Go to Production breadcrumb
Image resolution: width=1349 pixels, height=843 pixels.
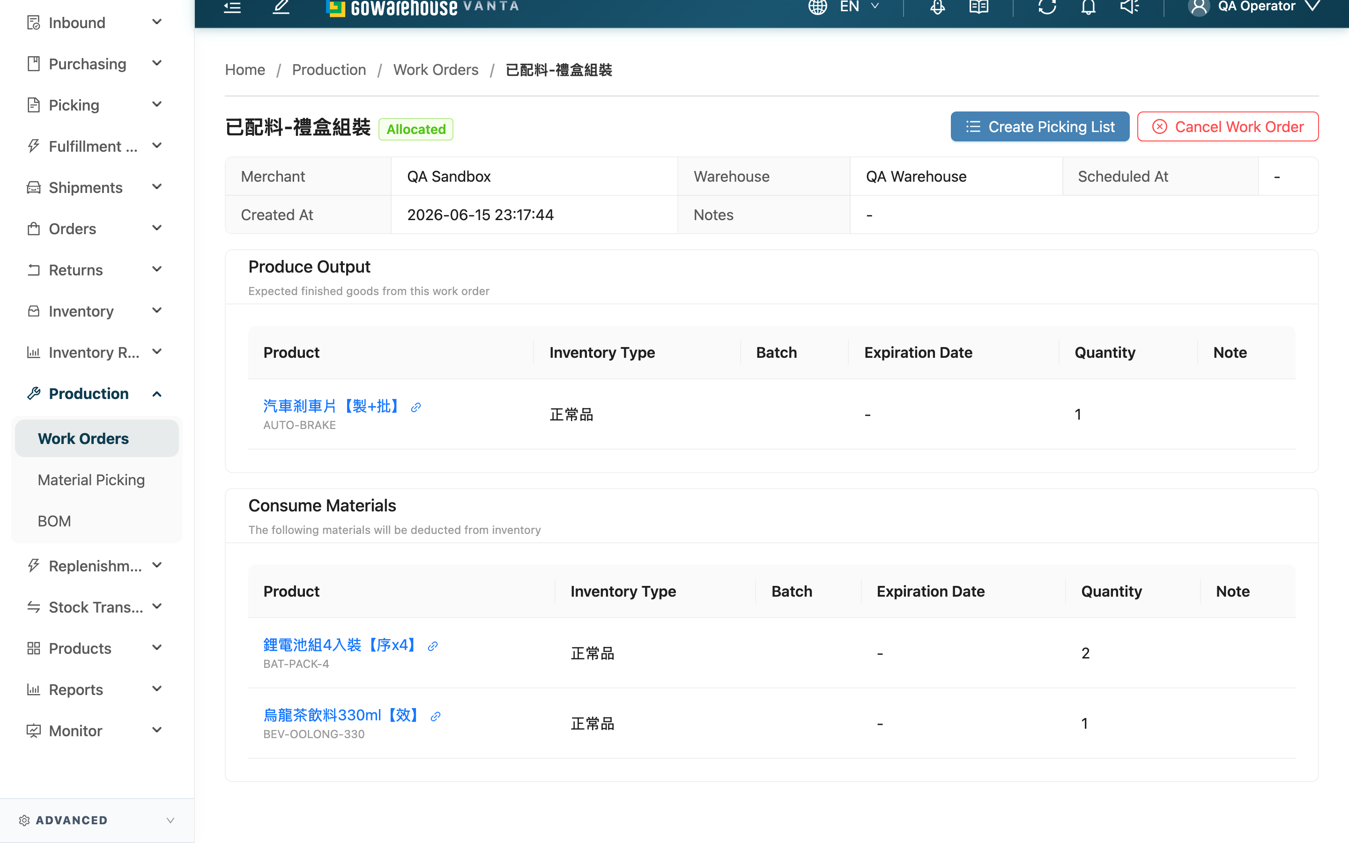tap(329, 70)
